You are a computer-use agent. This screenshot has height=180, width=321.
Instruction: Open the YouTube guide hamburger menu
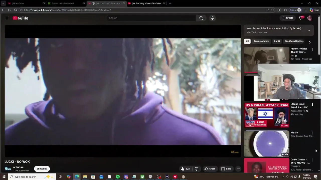7,18
